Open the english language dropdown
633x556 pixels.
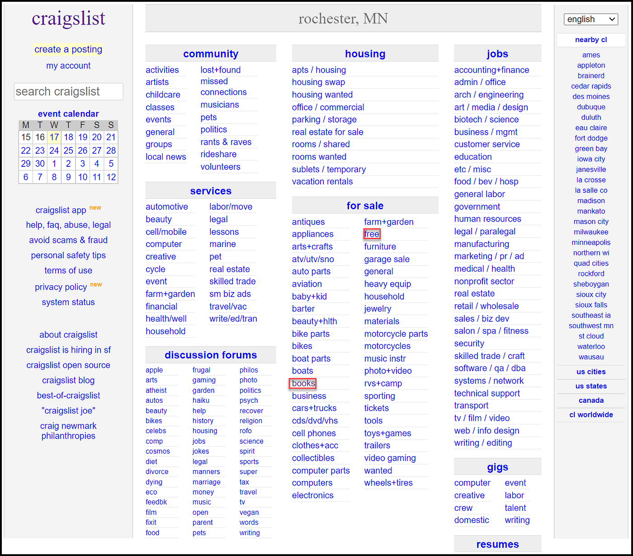pos(591,19)
